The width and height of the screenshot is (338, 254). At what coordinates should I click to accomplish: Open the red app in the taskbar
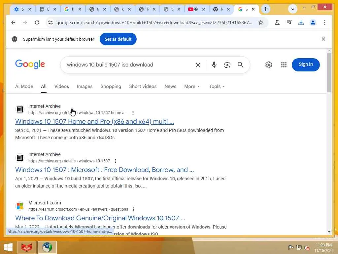click(x=26, y=247)
